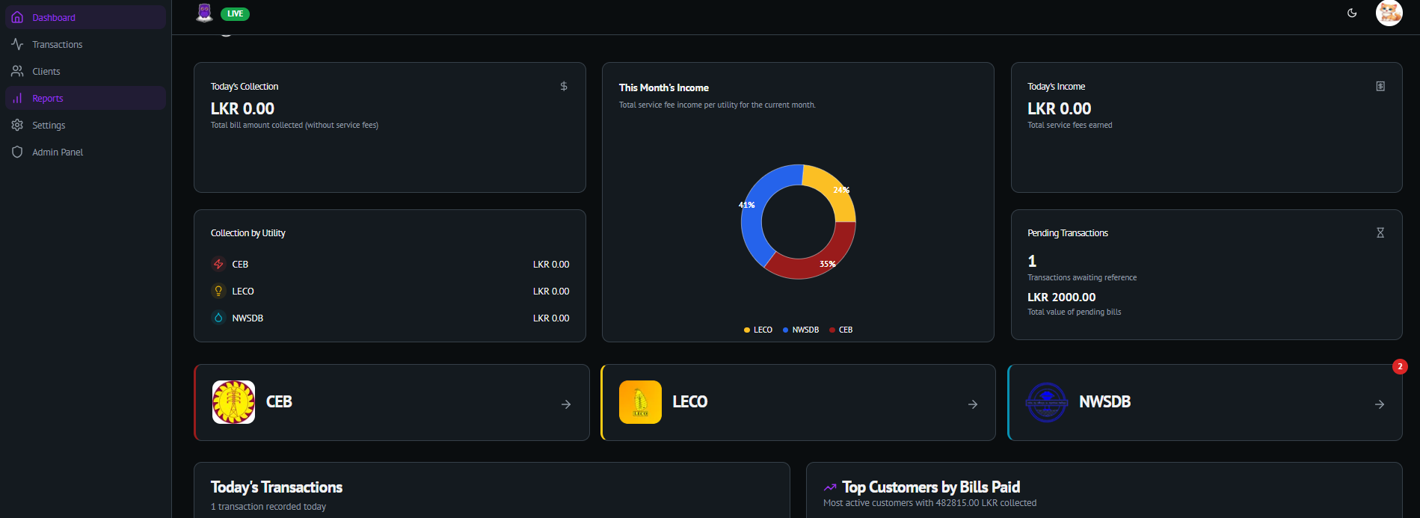Click the Admin Panel shield icon
1420x518 pixels.
(17, 152)
